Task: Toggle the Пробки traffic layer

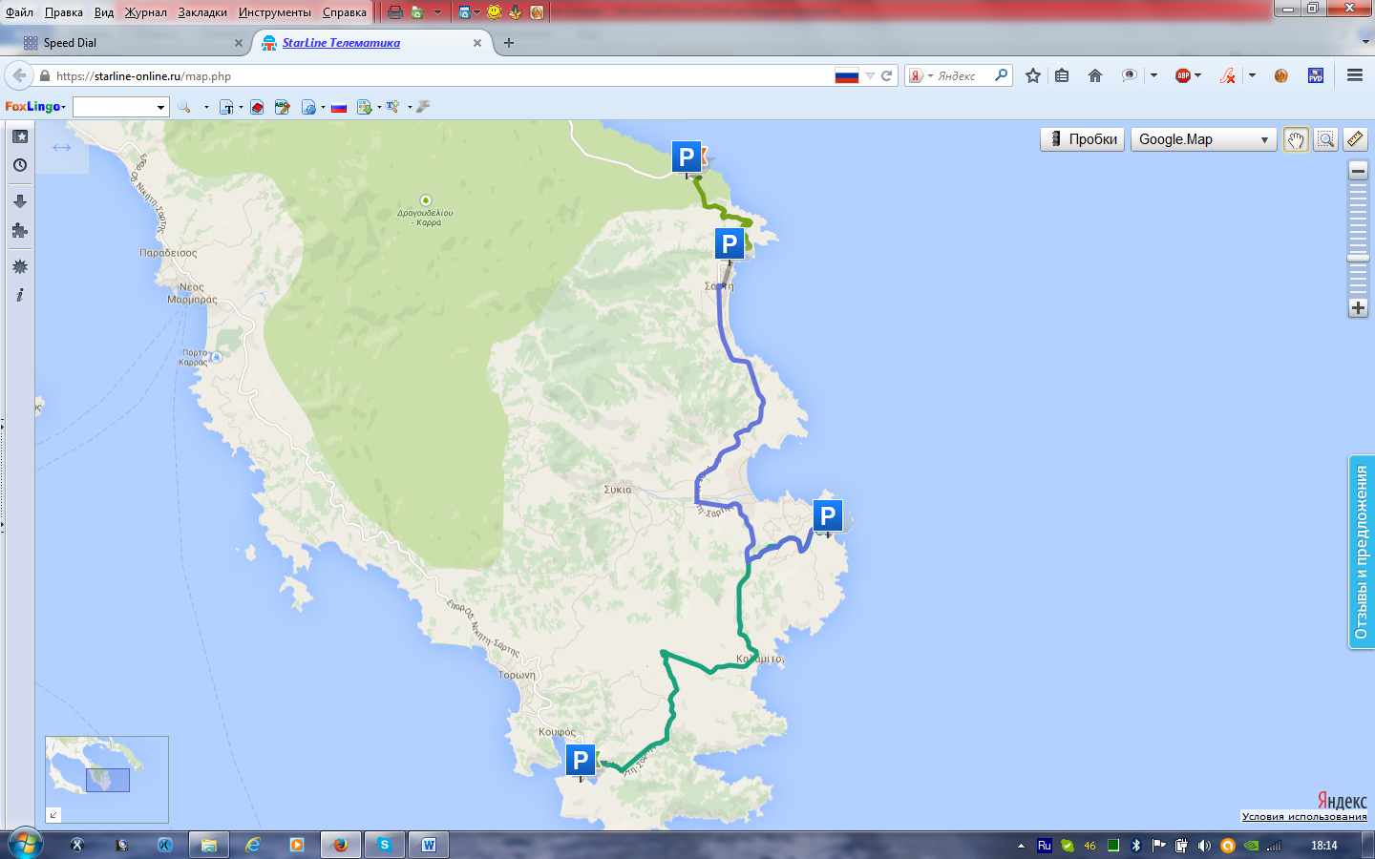Action: [1082, 139]
